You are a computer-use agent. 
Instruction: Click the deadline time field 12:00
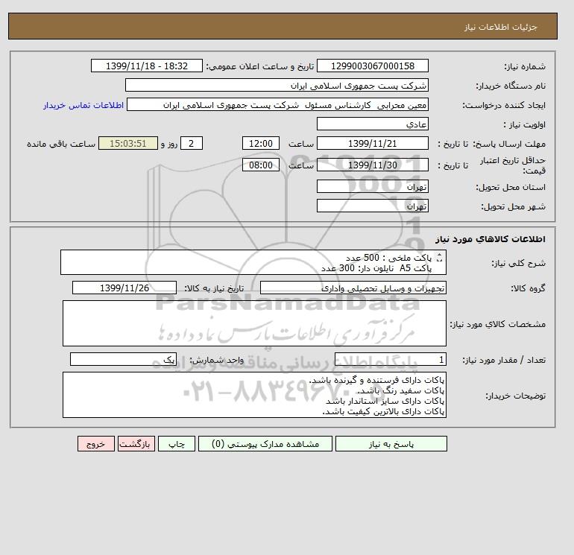click(x=261, y=144)
